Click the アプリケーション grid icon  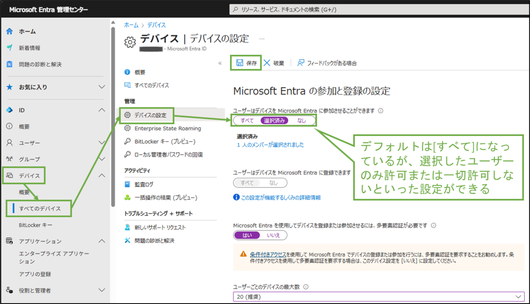[9, 241]
